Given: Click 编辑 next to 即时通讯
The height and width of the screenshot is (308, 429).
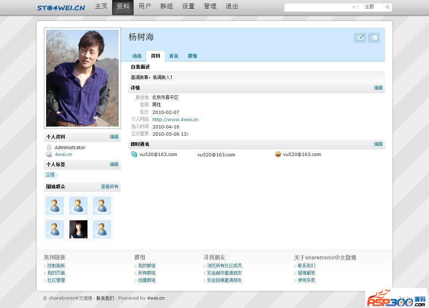Looking at the screenshot, I should pos(378,144).
